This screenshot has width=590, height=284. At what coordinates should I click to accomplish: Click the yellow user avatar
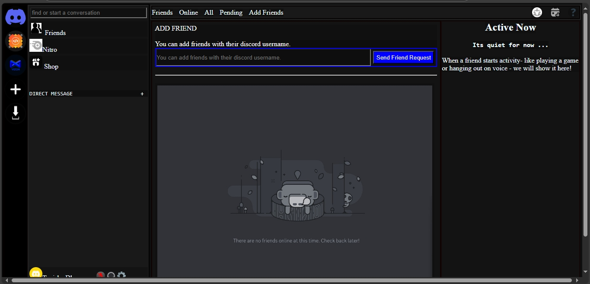[x=36, y=273]
